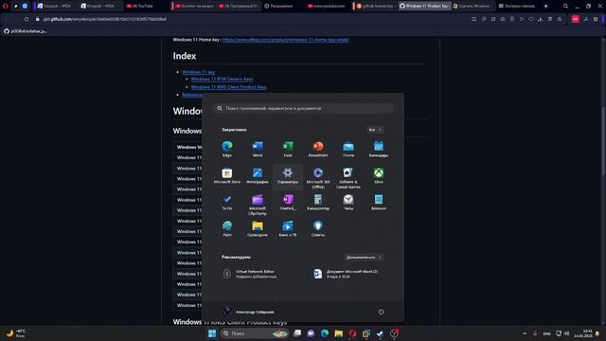
Task: Click the Start menu search field
Action: click(x=303, y=108)
